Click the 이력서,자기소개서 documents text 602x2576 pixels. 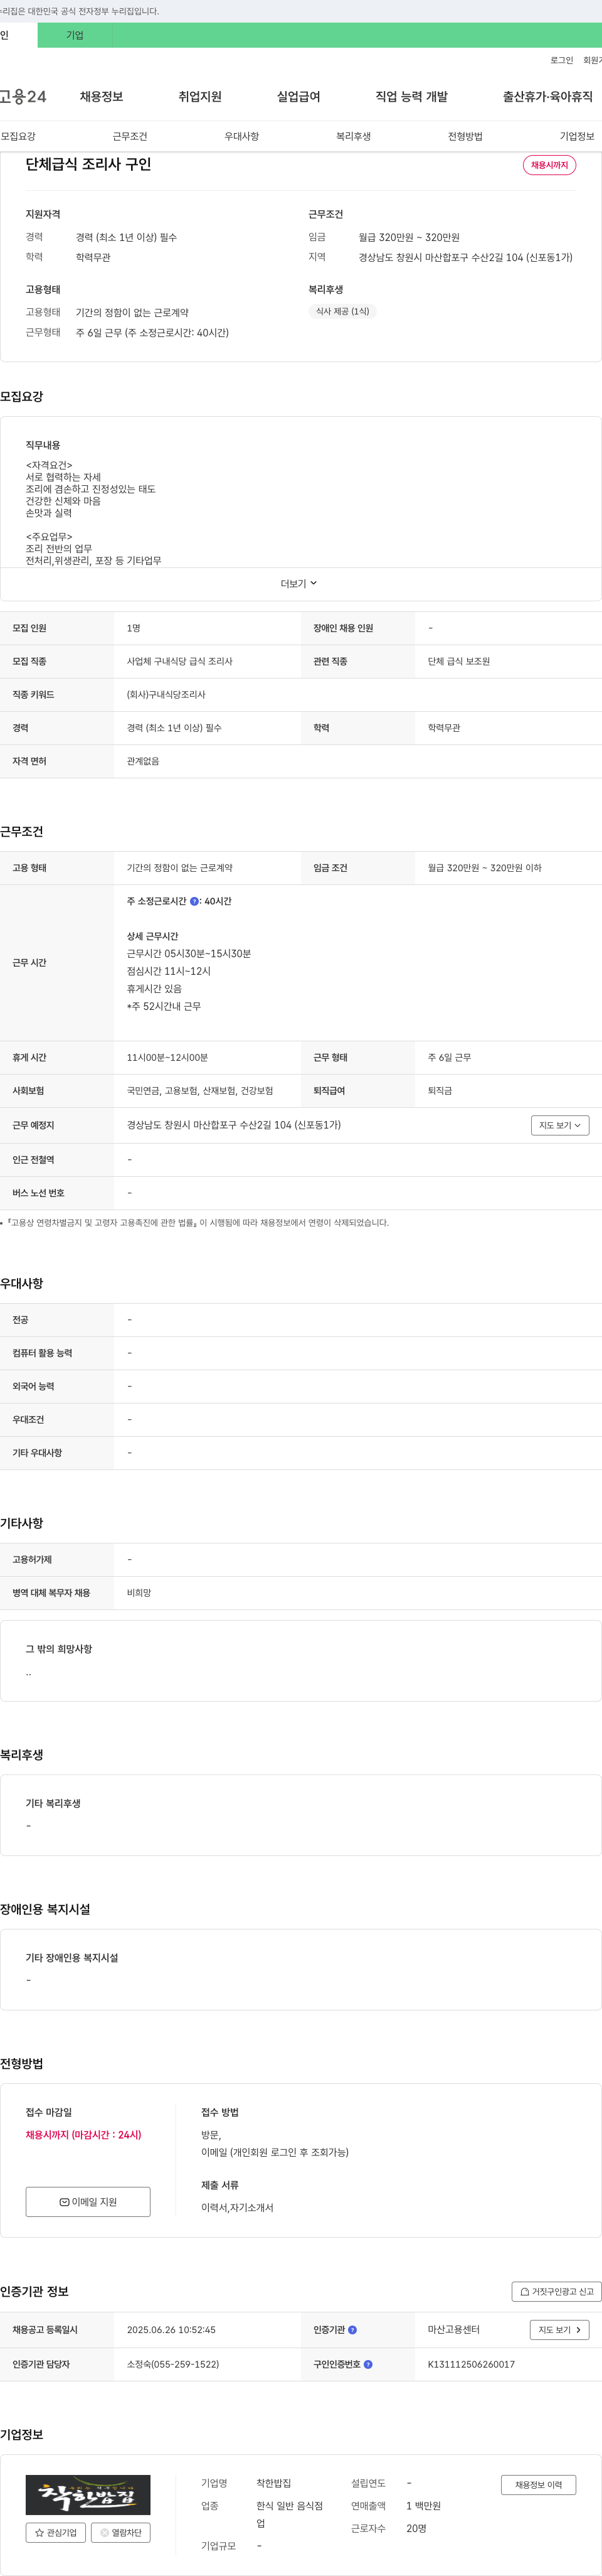pyautogui.click(x=238, y=2207)
